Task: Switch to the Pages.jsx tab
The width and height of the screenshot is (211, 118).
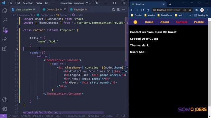Action: click(x=80, y=10)
